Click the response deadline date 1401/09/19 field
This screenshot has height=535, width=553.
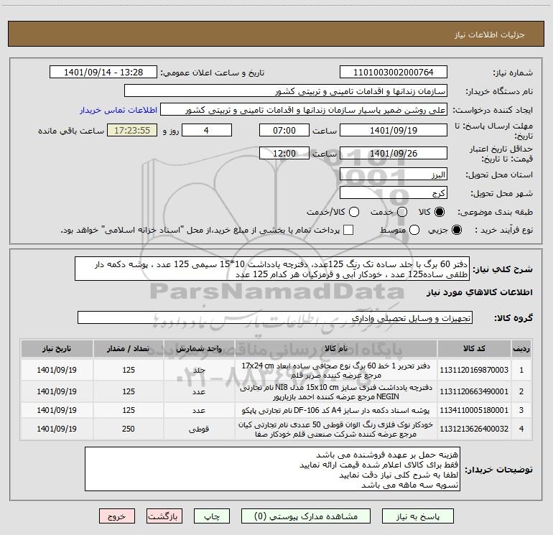coord(394,130)
